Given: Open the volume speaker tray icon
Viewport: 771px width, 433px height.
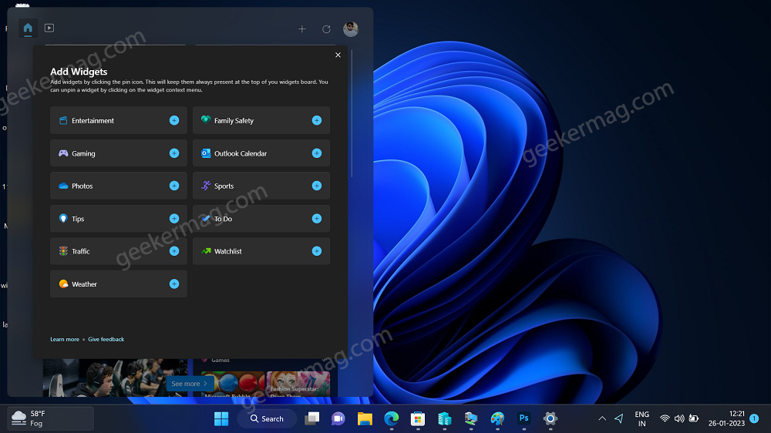Looking at the screenshot, I should click(679, 419).
